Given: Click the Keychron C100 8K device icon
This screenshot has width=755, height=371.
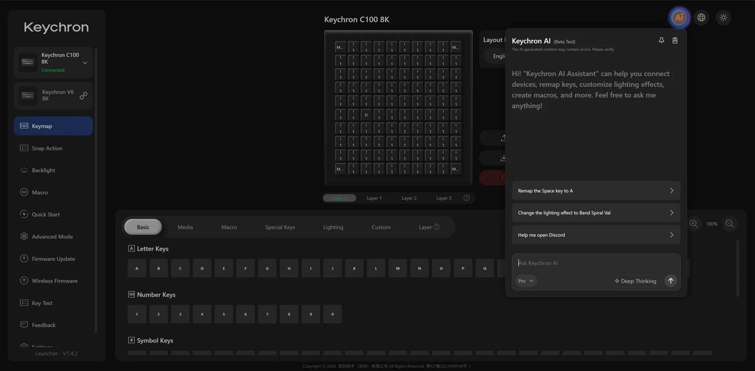Looking at the screenshot, I should (x=28, y=62).
